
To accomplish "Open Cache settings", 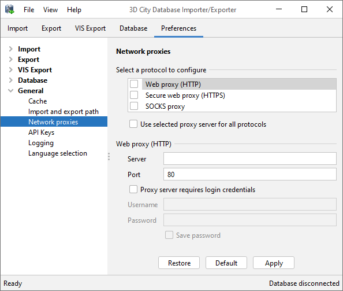I will click(x=38, y=101).
